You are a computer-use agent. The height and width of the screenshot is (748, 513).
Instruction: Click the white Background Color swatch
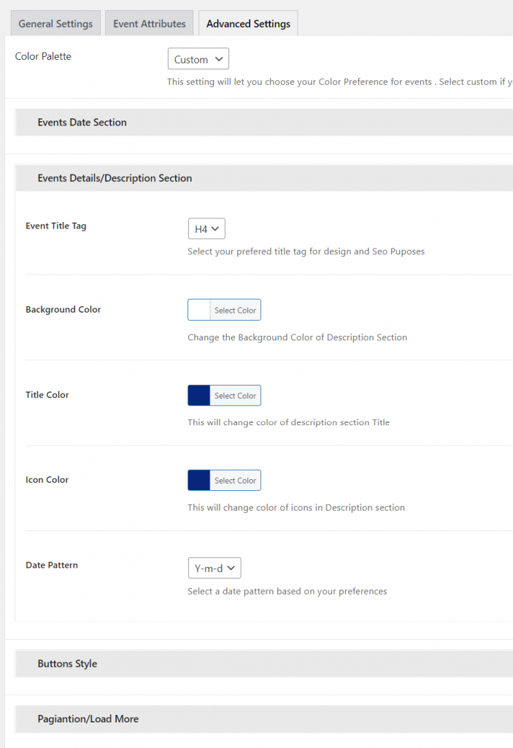(199, 310)
